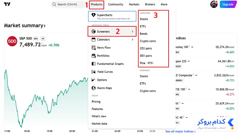The width and height of the screenshot is (240, 135).
Task: Open Stocks under Screeners
Action: pos(144,19)
